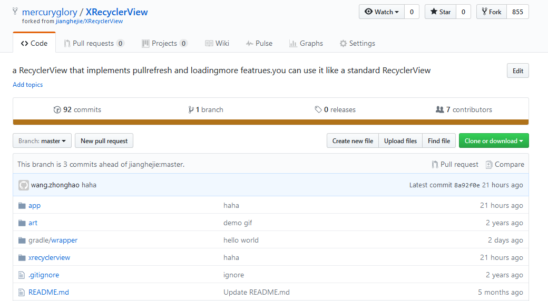
Task: Open the 'ignore' commit message
Action: 233,275
